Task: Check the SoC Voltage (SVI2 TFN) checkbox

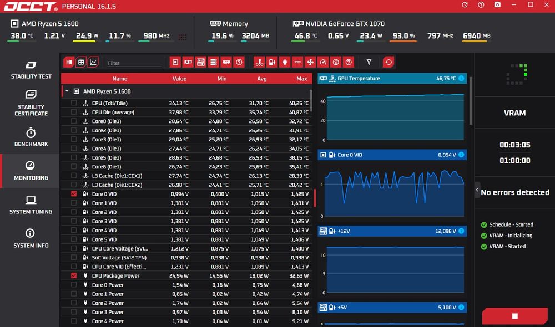Action: [x=74, y=257]
